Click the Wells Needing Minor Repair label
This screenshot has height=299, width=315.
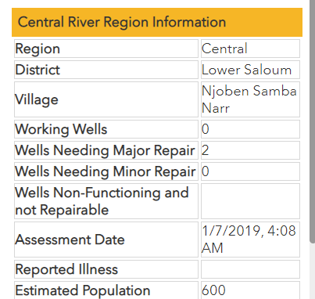106,171
